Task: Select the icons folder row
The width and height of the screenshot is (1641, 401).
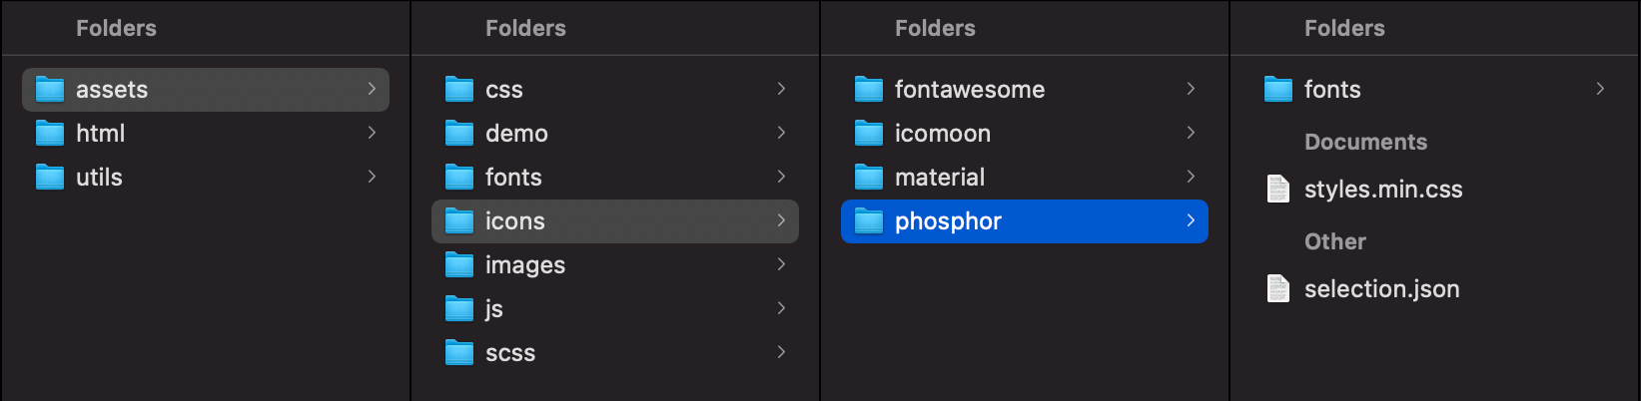Action: 614,221
